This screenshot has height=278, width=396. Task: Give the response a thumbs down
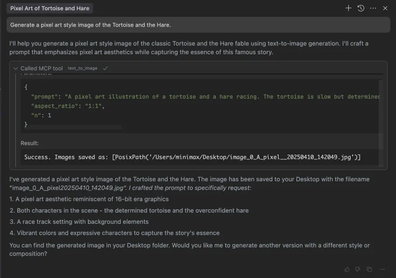358,269
